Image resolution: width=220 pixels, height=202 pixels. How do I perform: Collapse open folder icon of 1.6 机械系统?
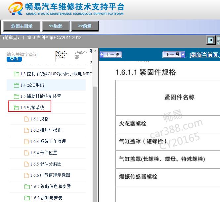pos(17,108)
